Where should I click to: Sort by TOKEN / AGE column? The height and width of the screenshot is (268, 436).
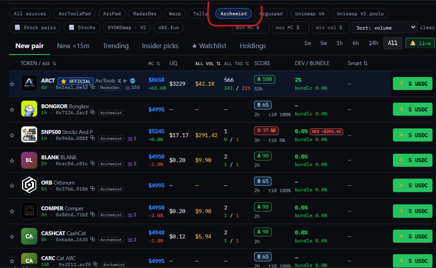pyautogui.click(x=38, y=63)
